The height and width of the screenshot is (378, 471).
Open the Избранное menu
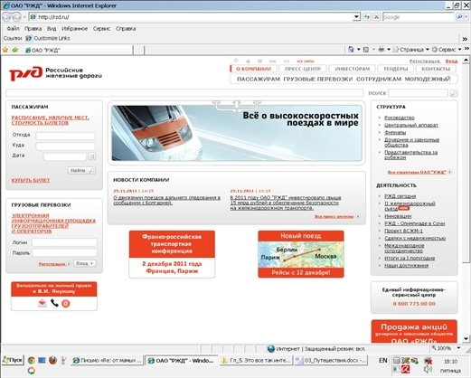[x=74, y=29]
